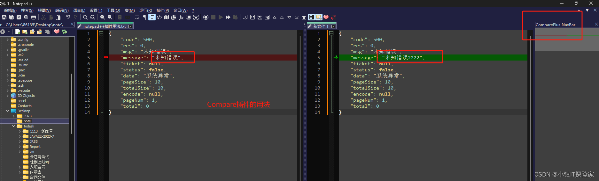The width and height of the screenshot is (599, 181).
Task: Click the red SN plugin icon
Action: point(333,17)
